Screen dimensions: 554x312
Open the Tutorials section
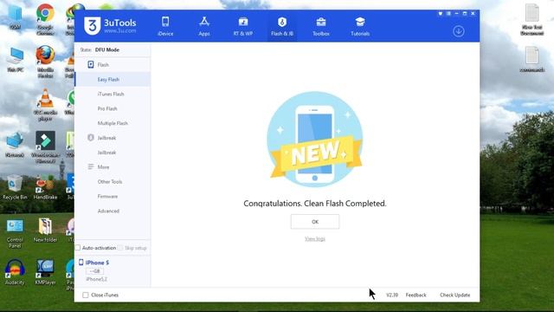[x=360, y=26]
